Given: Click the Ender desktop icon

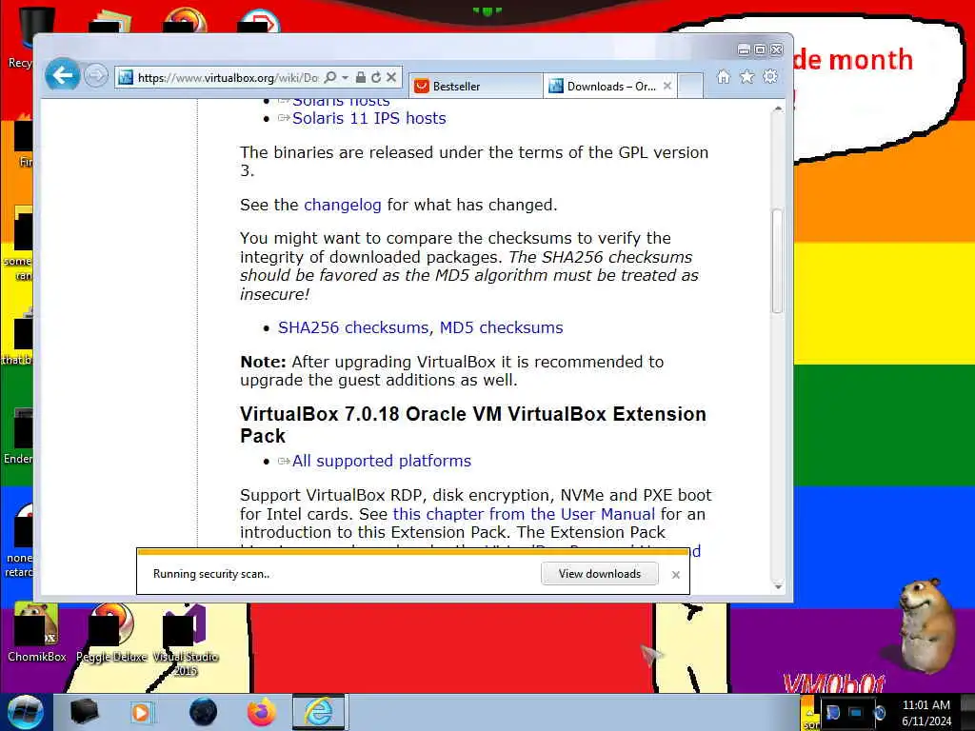Looking at the screenshot, I should pyautogui.click(x=19, y=436).
